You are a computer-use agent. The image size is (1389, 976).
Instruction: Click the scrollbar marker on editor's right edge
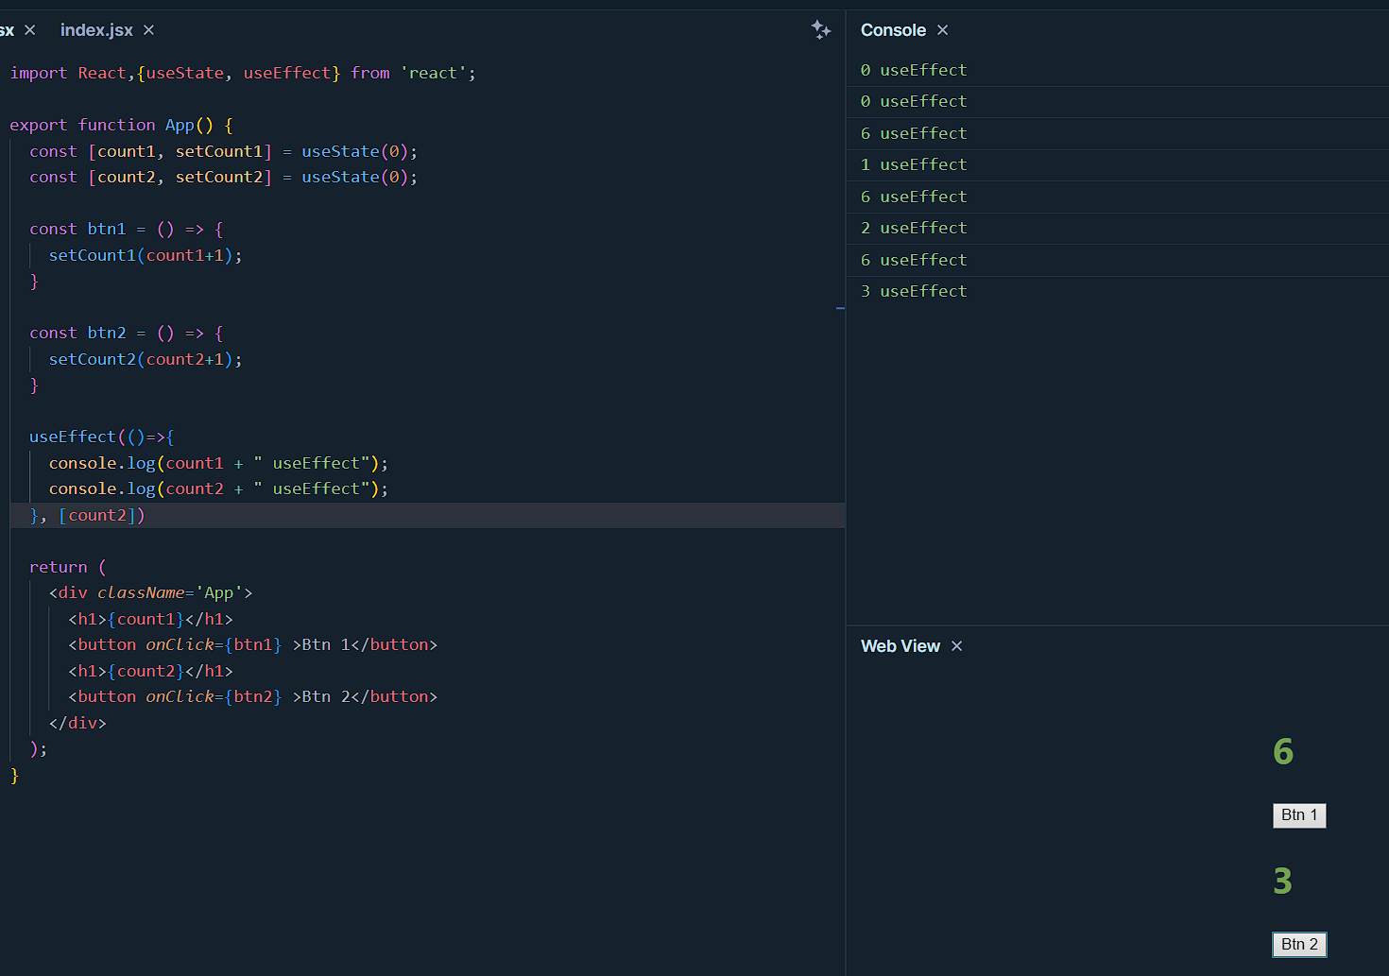840,309
